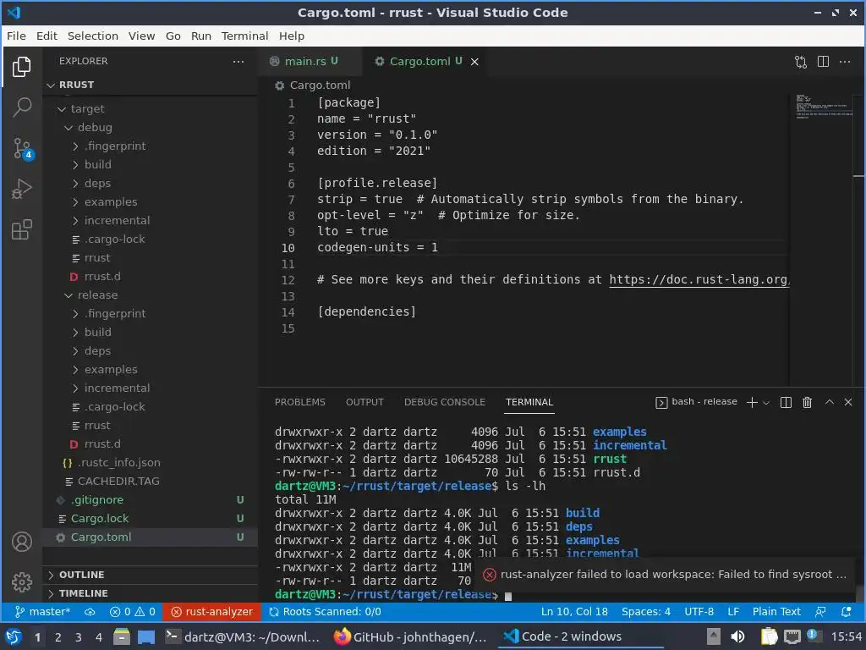Split the editor to the right

823,61
